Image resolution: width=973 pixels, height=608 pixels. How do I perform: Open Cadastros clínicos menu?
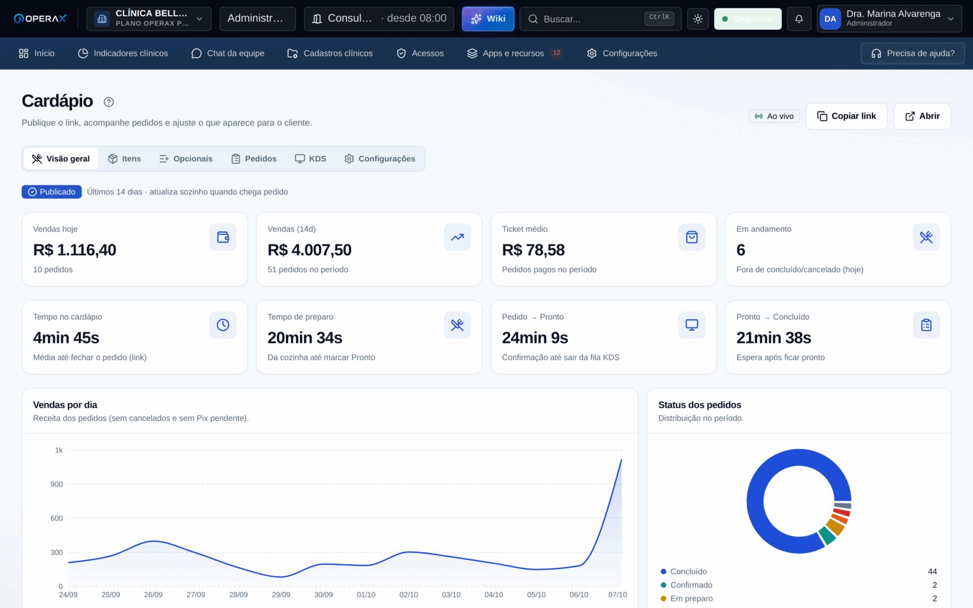coord(330,54)
